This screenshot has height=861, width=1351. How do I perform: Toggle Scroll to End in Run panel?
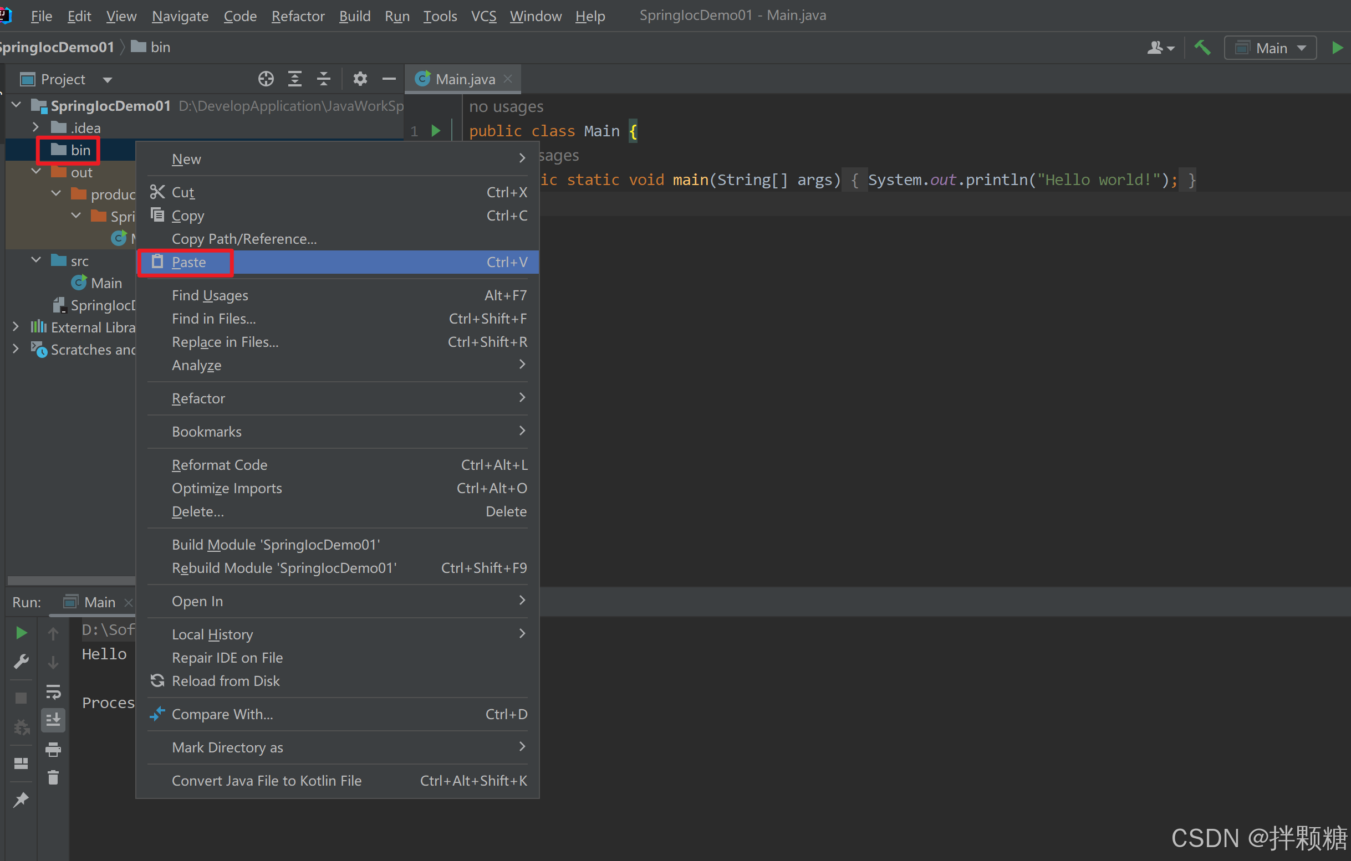[53, 720]
